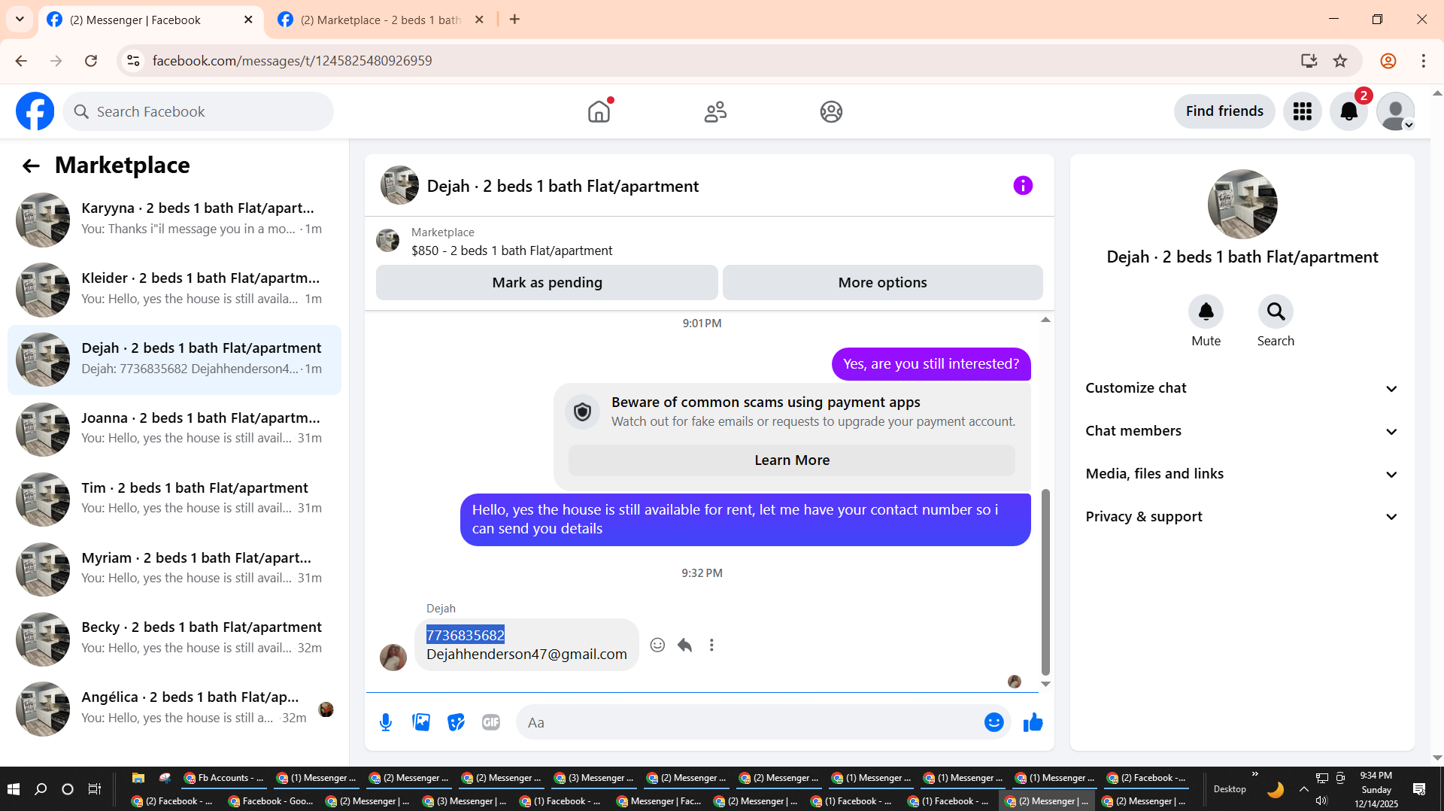Open Chrome tab search dropdown
This screenshot has height=811, width=1444.
click(20, 20)
